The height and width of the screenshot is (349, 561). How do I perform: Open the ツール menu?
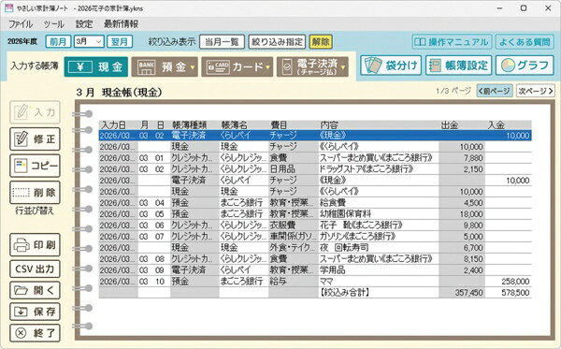coord(53,24)
